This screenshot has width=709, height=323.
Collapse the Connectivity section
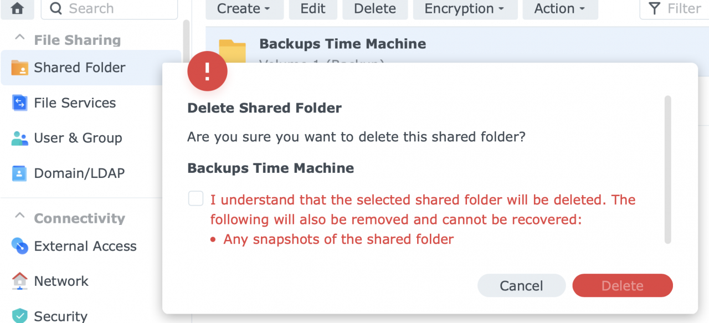[20, 216]
